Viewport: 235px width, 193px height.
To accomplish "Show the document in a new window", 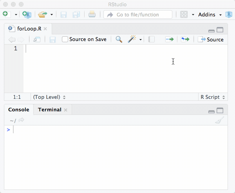I will click(37, 39).
